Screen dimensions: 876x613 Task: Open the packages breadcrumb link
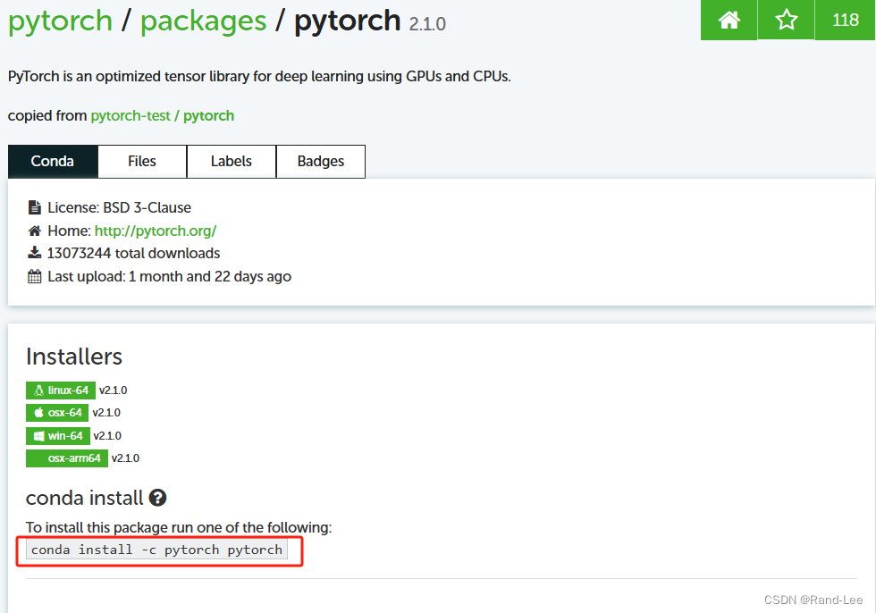pos(203,21)
